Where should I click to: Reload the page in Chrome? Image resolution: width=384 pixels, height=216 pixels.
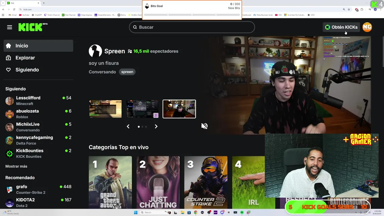[14, 9]
